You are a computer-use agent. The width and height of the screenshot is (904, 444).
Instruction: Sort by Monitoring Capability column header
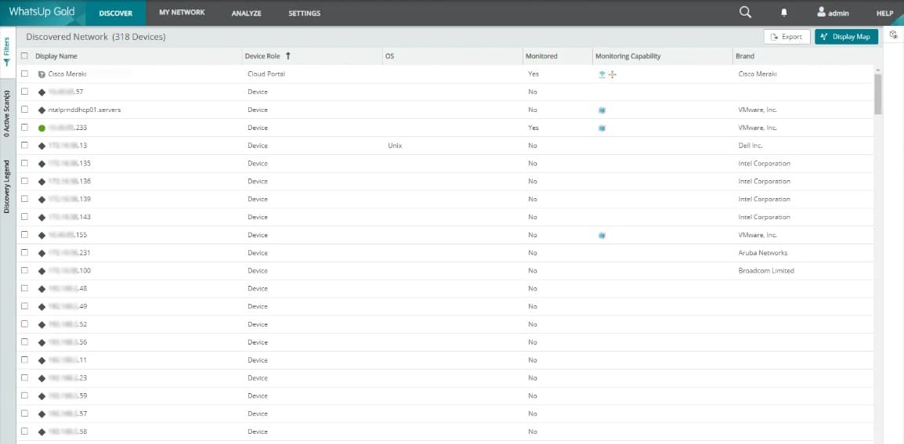[627, 56]
